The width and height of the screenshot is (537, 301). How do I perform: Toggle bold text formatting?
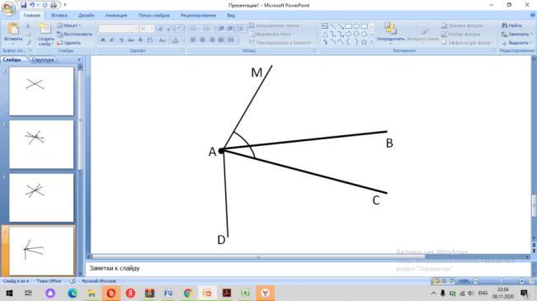point(103,40)
